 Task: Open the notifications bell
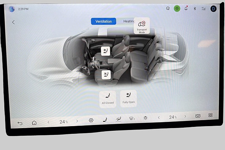[x=186, y=8]
